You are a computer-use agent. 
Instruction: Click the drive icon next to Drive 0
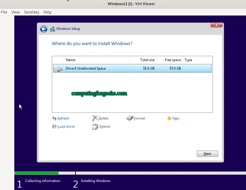(x=58, y=68)
